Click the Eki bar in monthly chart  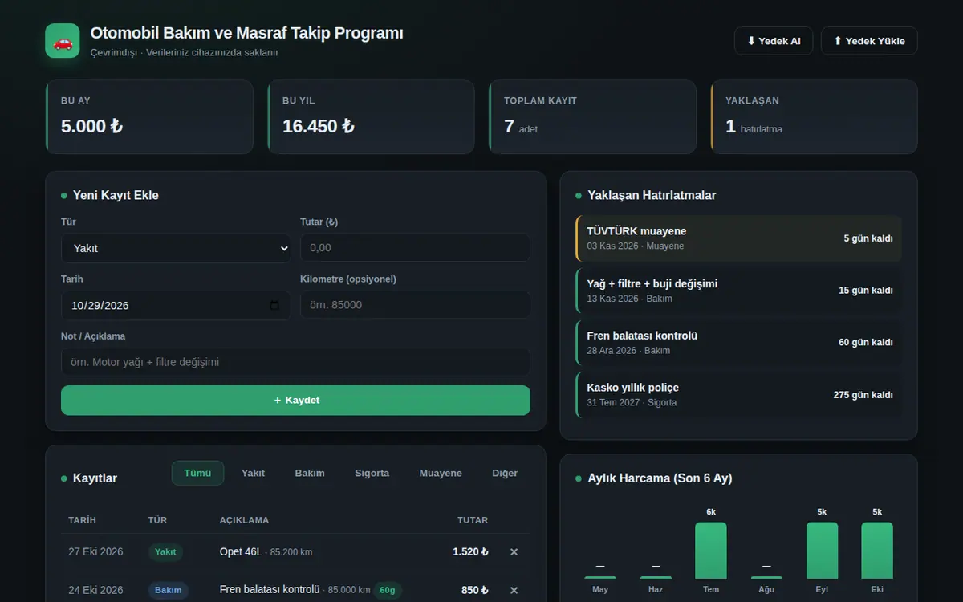[877, 551]
